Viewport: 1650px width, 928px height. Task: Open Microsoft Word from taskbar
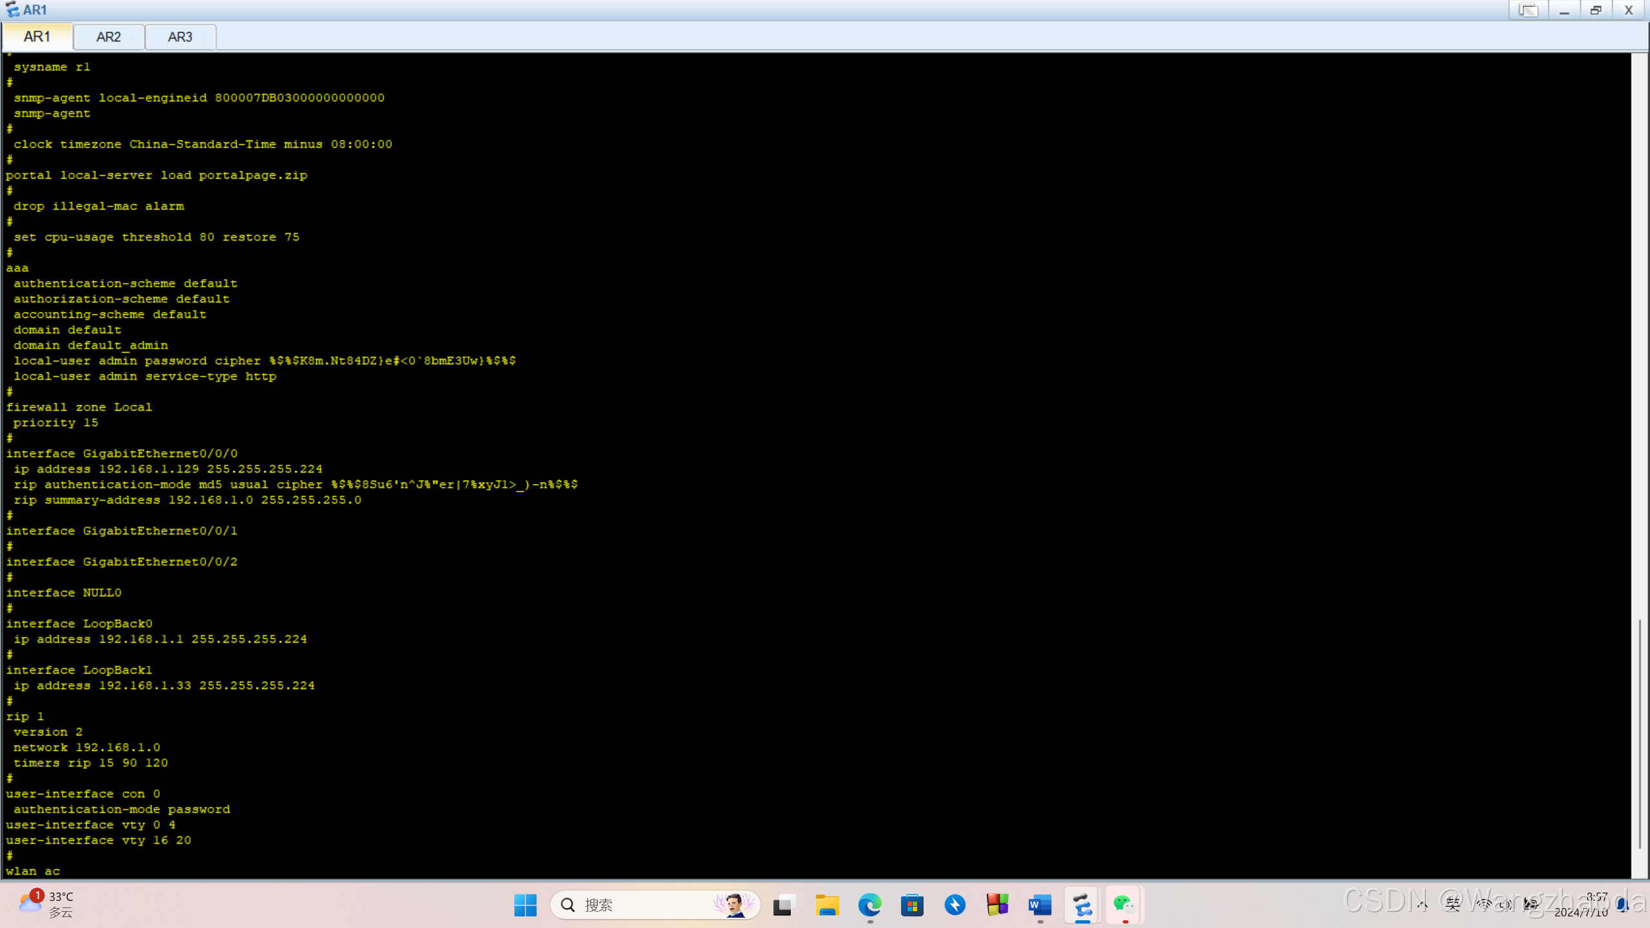(1040, 905)
